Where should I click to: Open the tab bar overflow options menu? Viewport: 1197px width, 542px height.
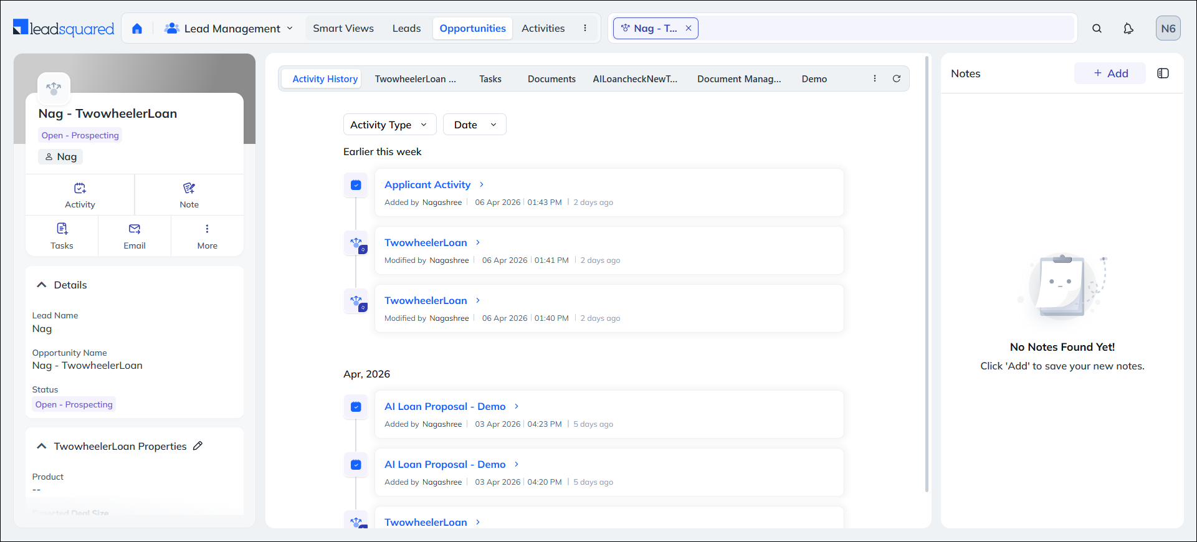875,78
